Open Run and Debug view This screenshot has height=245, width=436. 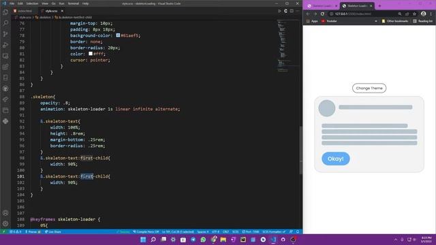(x=5, y=45)
